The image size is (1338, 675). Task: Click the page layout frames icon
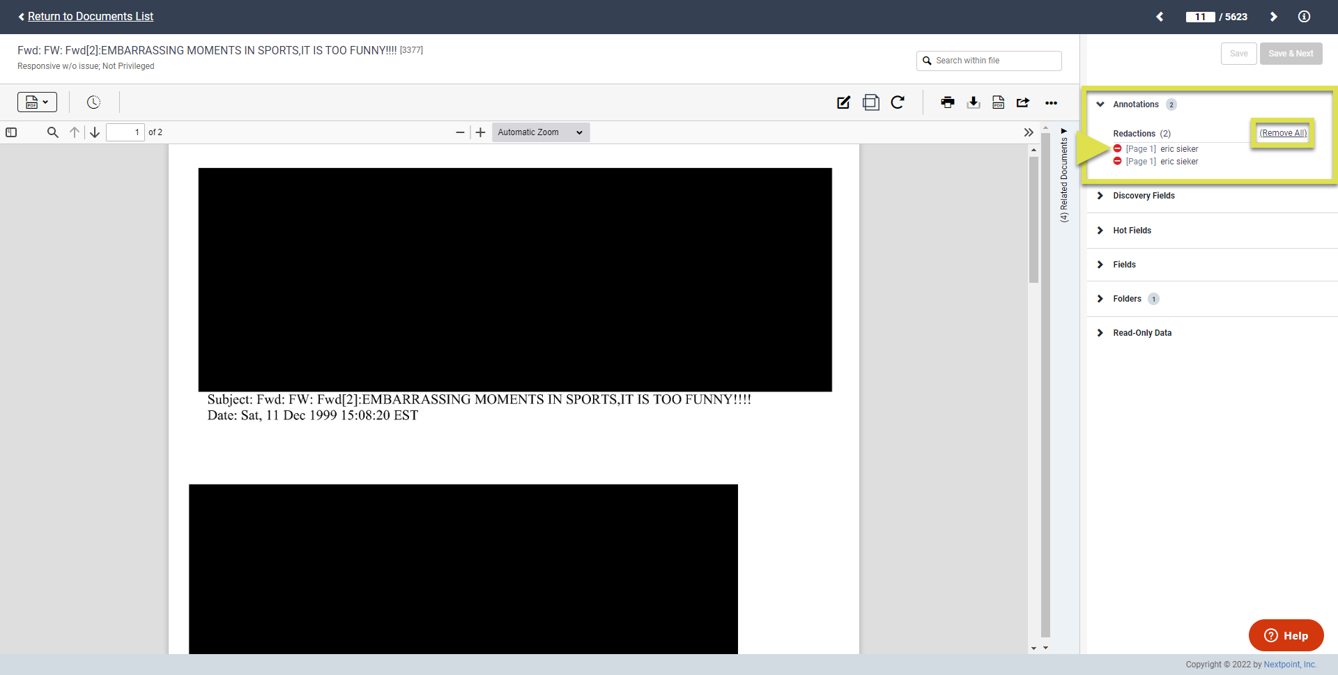tap(870, 102)
